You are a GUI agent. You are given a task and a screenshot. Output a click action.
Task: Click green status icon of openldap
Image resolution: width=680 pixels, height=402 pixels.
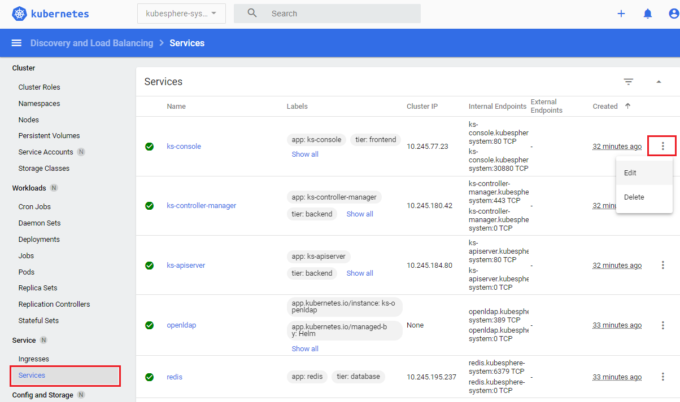tap(149, 325)
